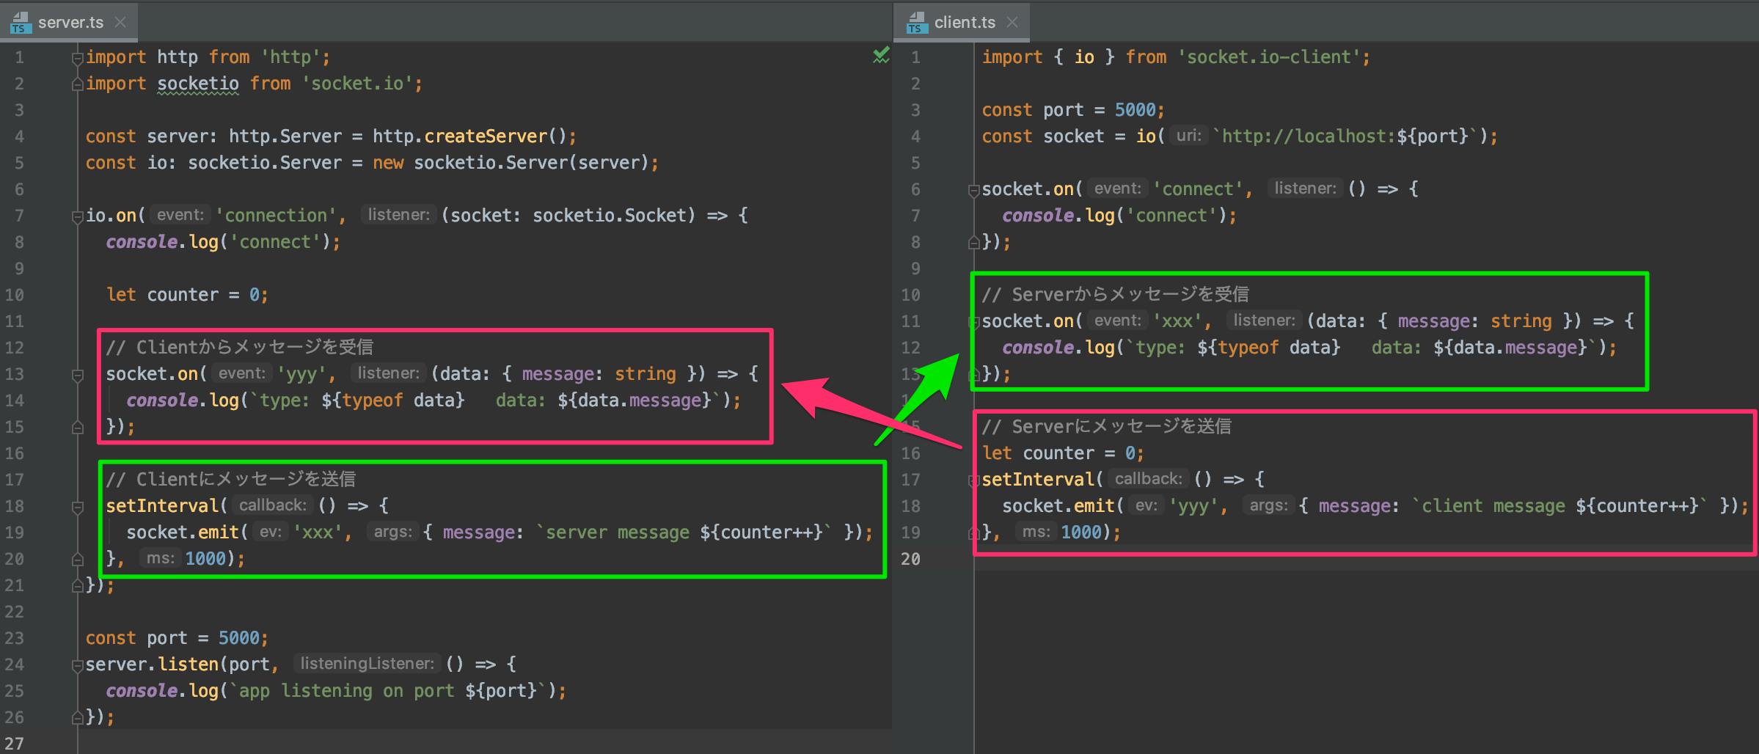The height and width of the screenshot is (754, 1759).
Task: Click 'http://localhost:' template string in client.ts
Action: (x=1309, y=136)
